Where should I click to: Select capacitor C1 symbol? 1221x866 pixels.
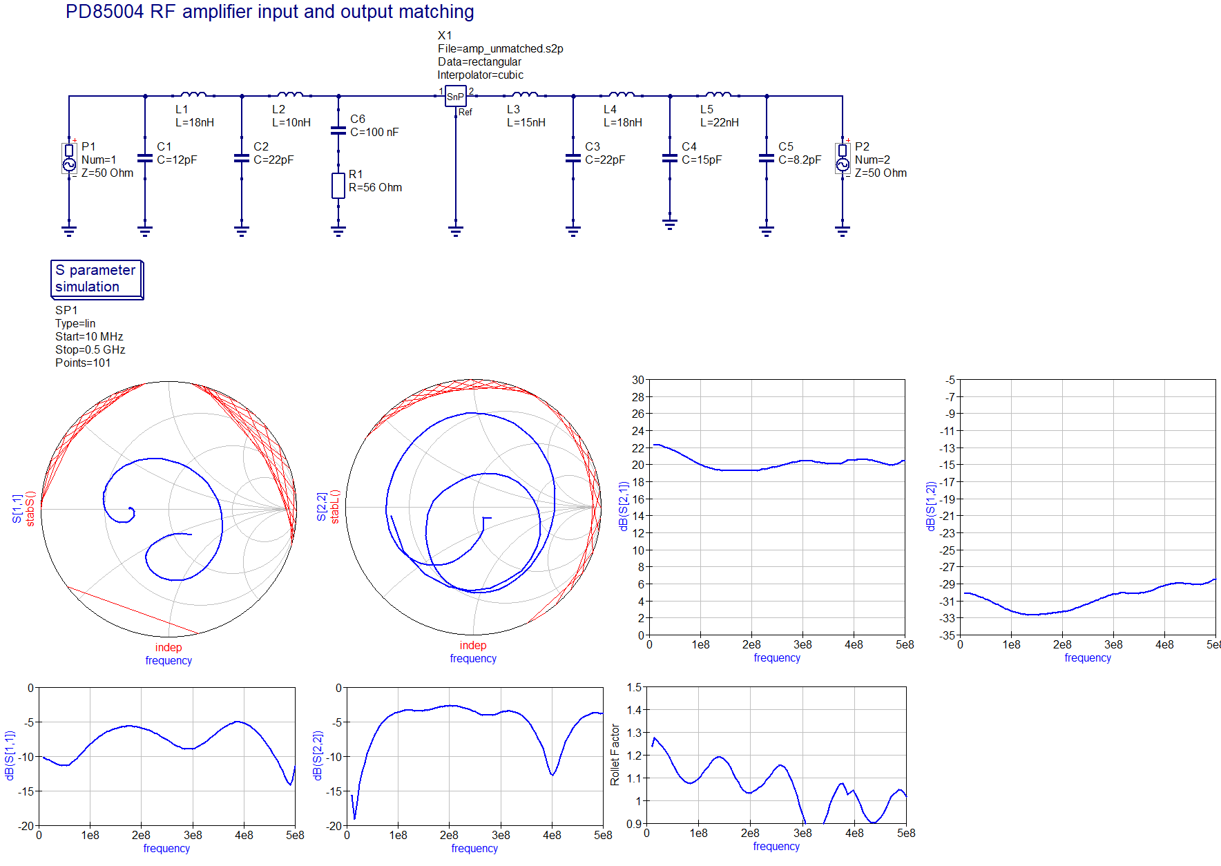[x=145, y=158]
